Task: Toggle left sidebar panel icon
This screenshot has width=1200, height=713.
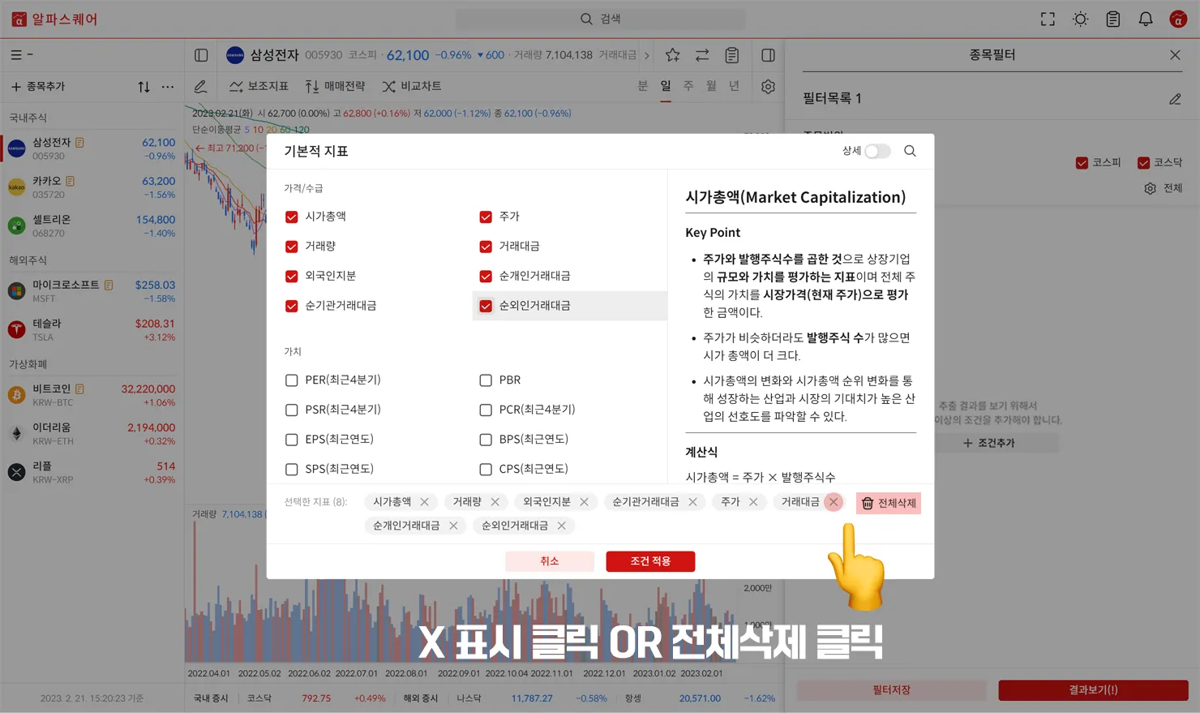Action: tap(201, 55)
